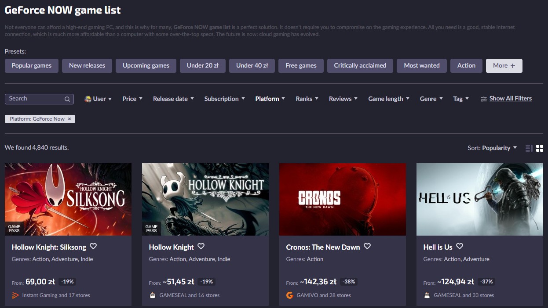Switch to grid view layout icon

click(x=540, y=148)
